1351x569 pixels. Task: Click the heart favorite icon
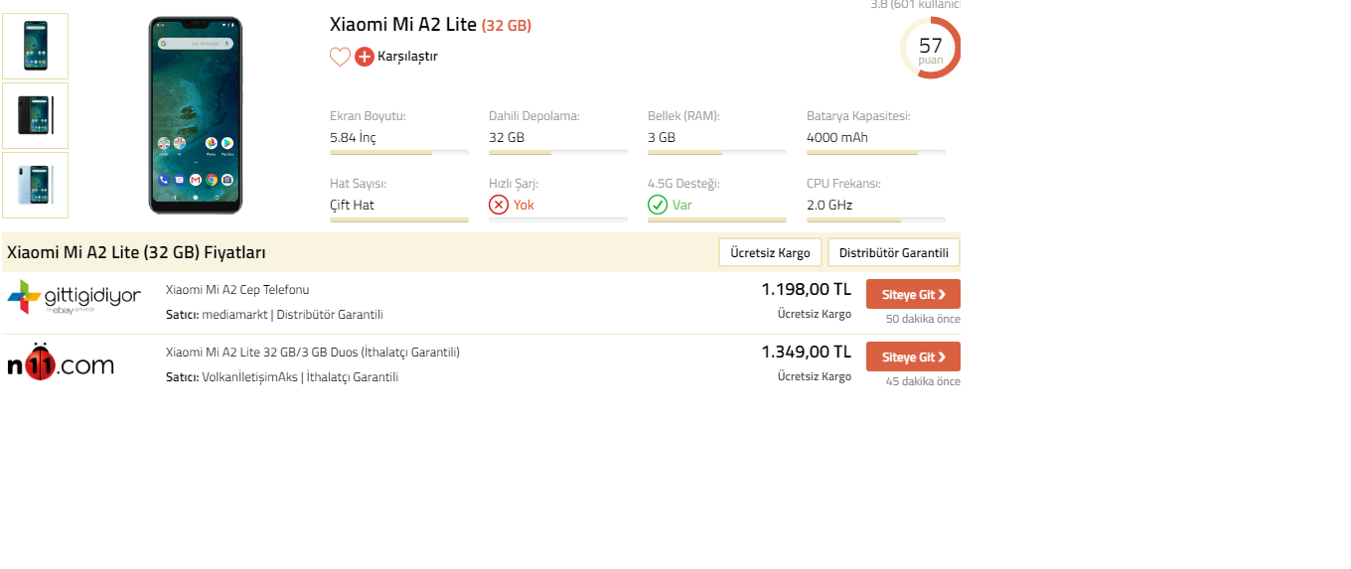click(x=340, y=57)
